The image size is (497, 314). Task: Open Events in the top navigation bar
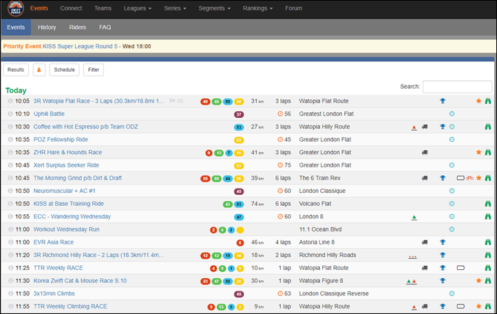pyautogui.click(x=39, y=8)
